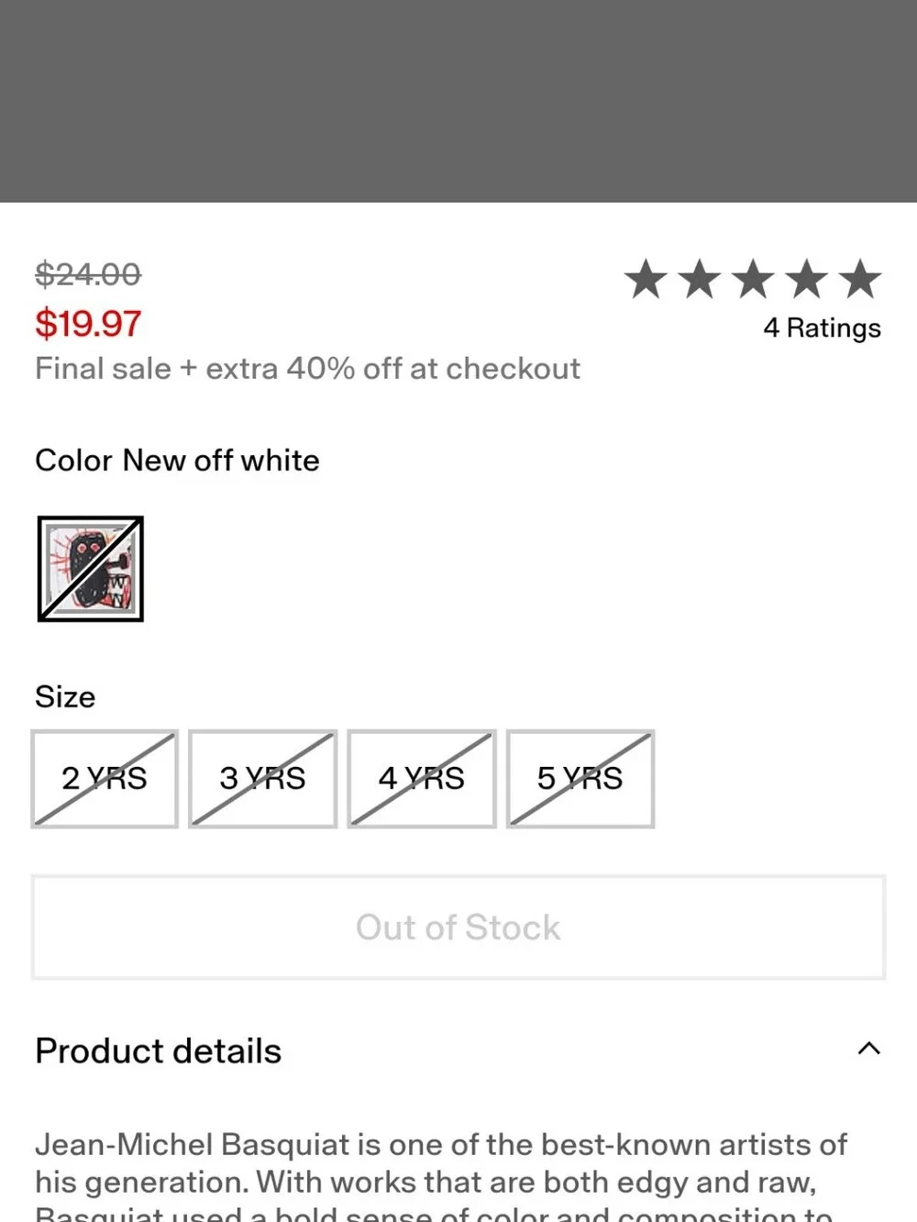Screen dimensions: 917x1222
Task: Collapse Product details with the chevron
Action: pyautogui.click(x=868, y=1049)
